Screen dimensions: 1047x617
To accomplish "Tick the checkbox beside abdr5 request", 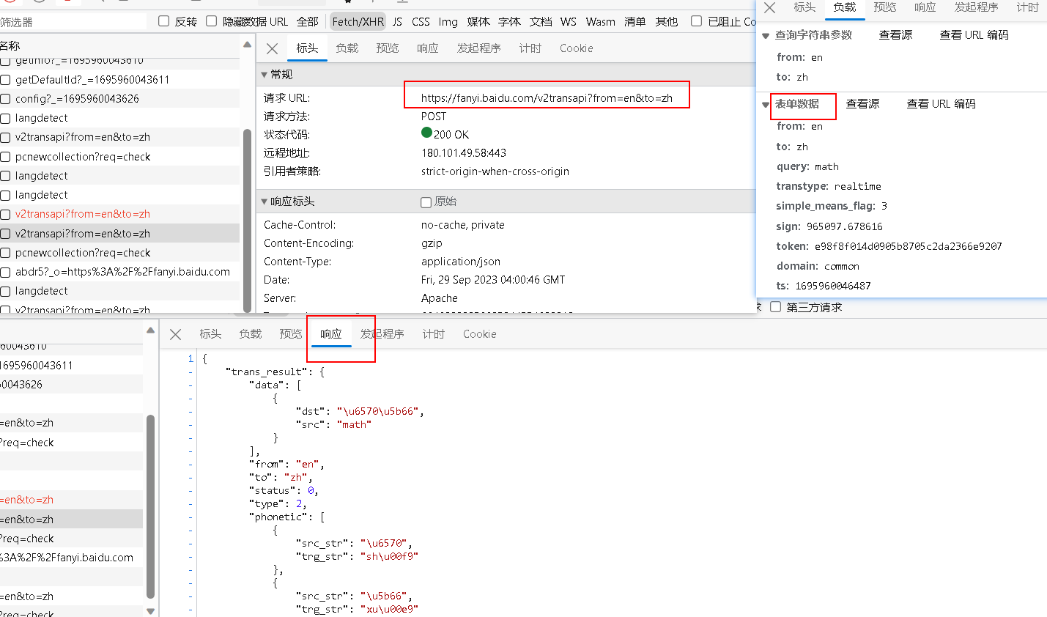I will (x=5, y=272).
